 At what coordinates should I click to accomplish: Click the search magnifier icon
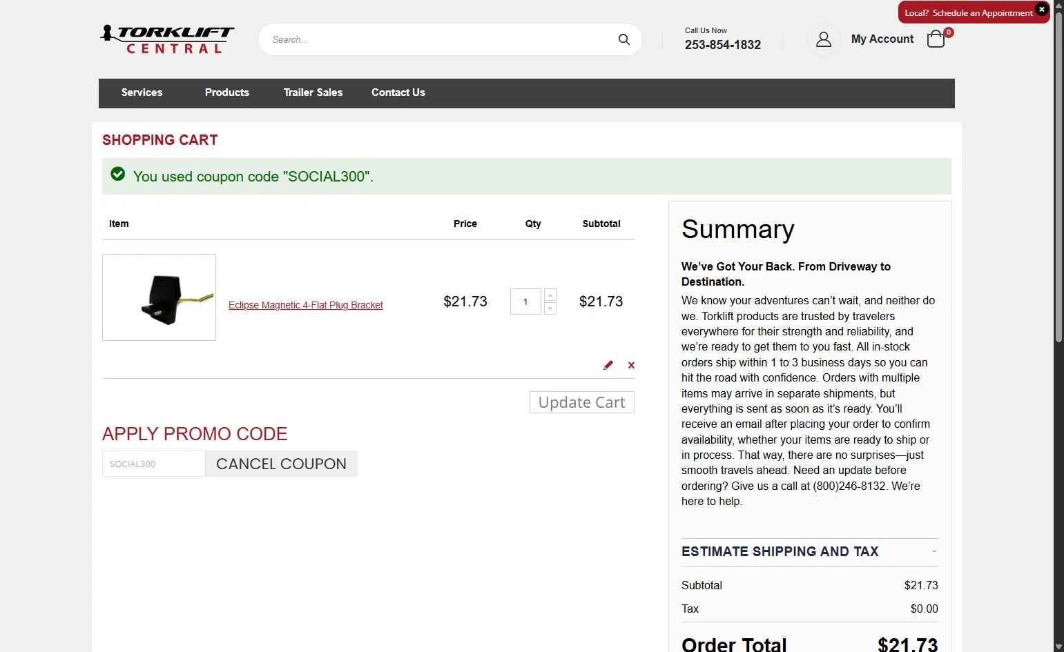(623, 39)
